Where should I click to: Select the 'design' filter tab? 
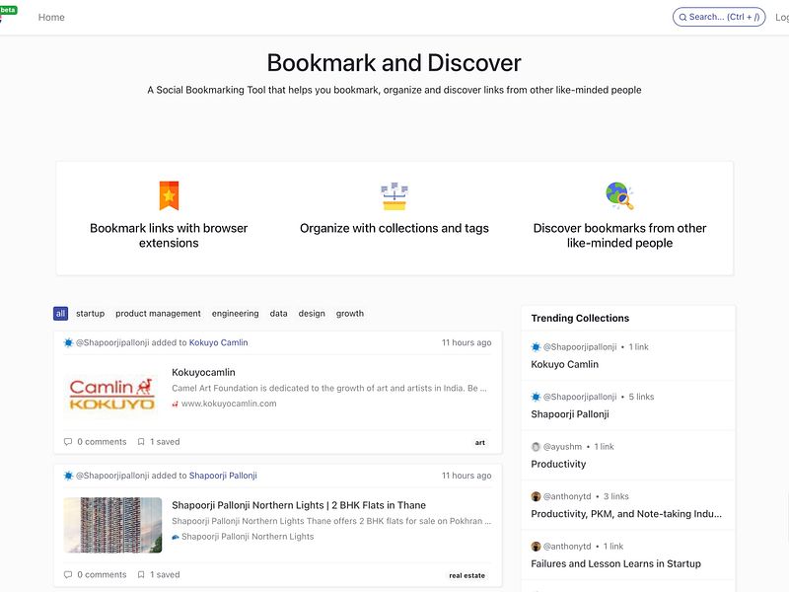pos(312,314)
